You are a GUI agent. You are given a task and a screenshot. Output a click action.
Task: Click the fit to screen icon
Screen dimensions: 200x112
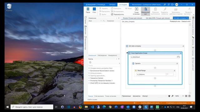click(186, 96)
